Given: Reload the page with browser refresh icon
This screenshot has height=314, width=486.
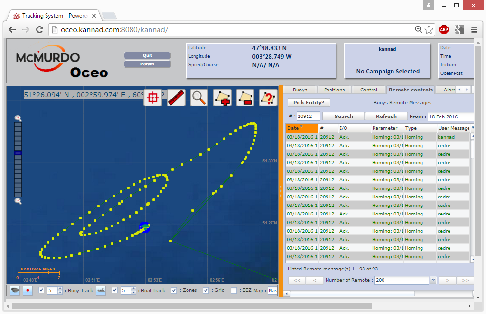Looking at the screenshot, I should (39, 30).
